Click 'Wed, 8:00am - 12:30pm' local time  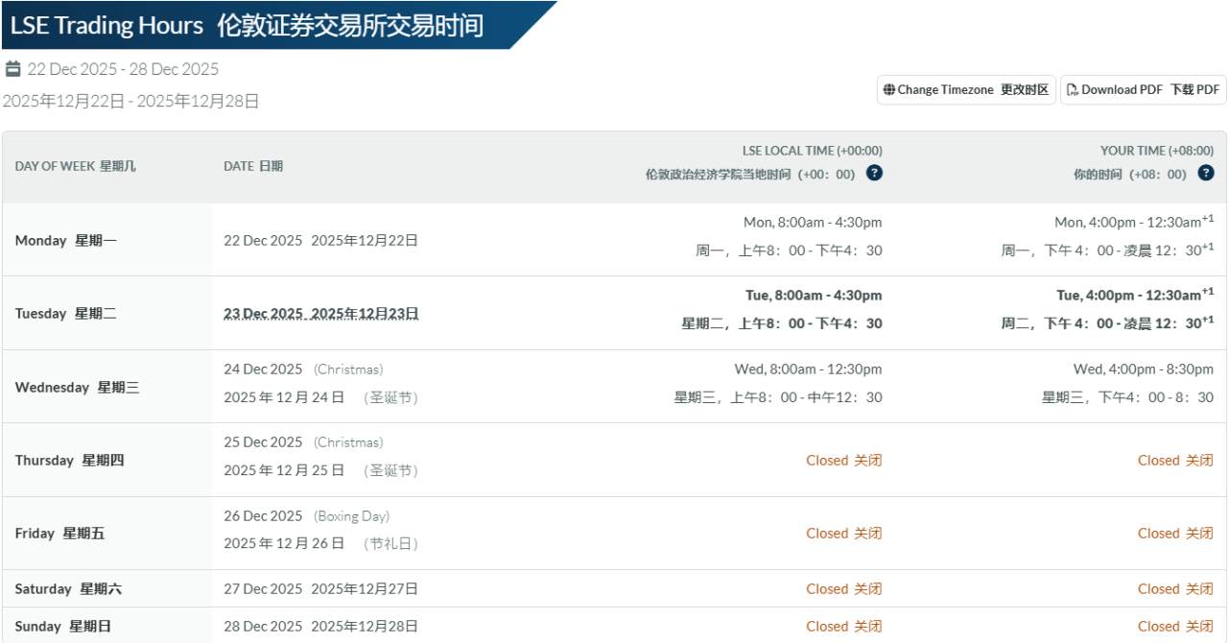tap(808, 369)
